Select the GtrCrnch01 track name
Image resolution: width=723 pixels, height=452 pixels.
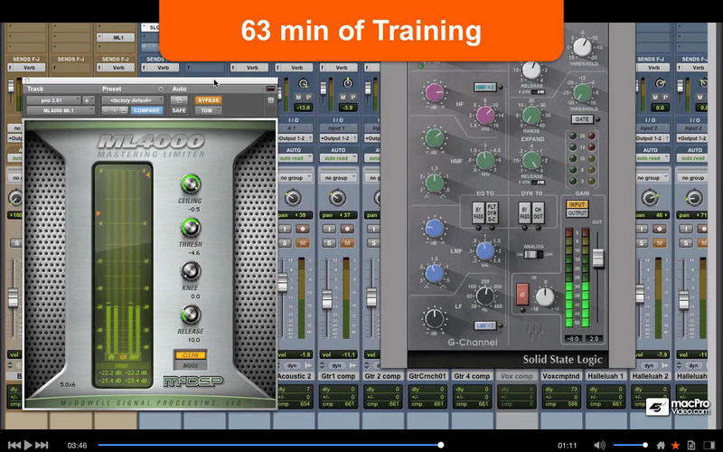point(427,376)
